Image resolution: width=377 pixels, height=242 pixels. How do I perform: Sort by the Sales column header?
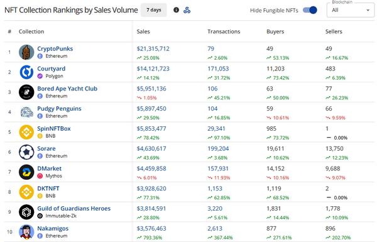(x=143, y=31)
